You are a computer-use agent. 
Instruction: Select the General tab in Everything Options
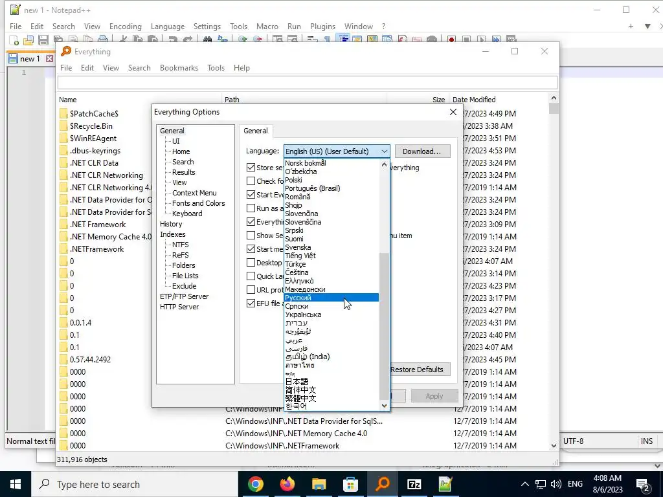pyautogui.click(x=255, y=131)
